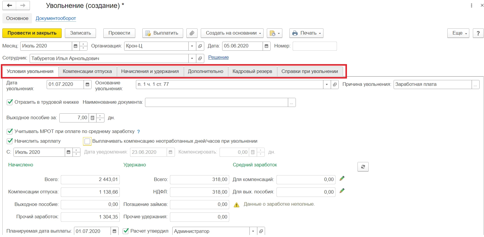
Task: Click the НДФЛ amount field
Action: coord(200,192)
